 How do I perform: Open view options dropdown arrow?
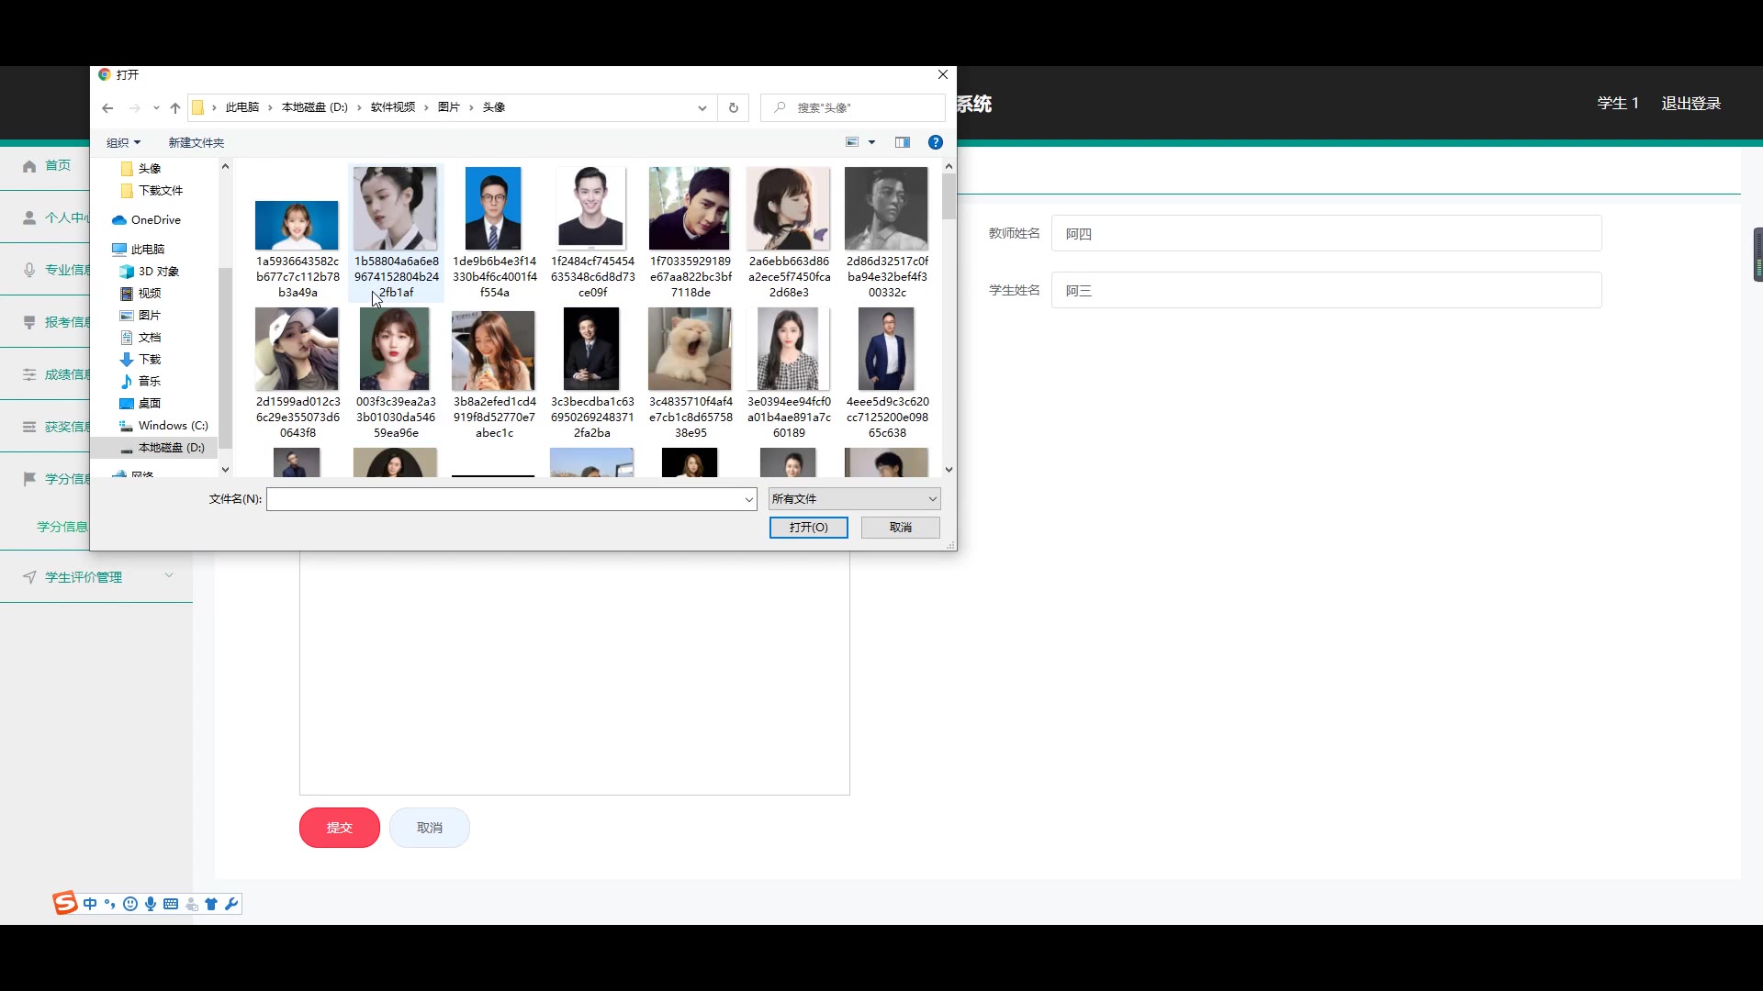point(872,142)
